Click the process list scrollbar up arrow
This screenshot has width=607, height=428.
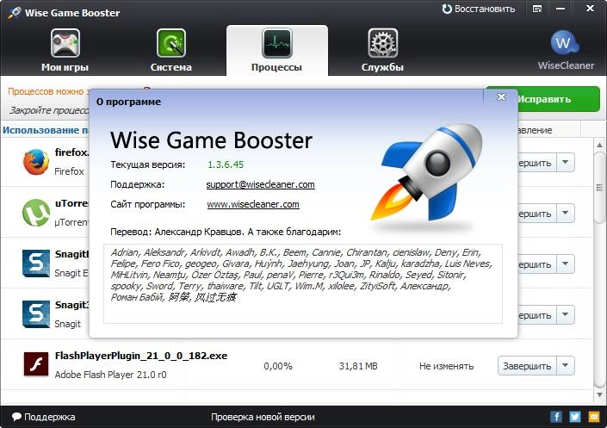pyautogui.click(x=599, y=146)
